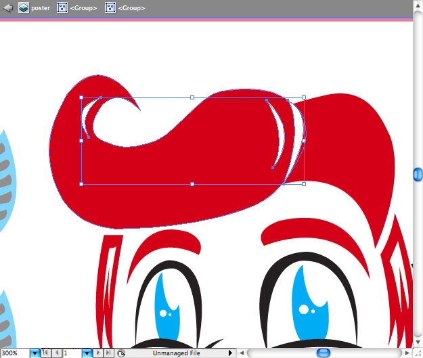Go to the last artboard
The height and width of the screenshot is (358, 423).
(108, 353)
